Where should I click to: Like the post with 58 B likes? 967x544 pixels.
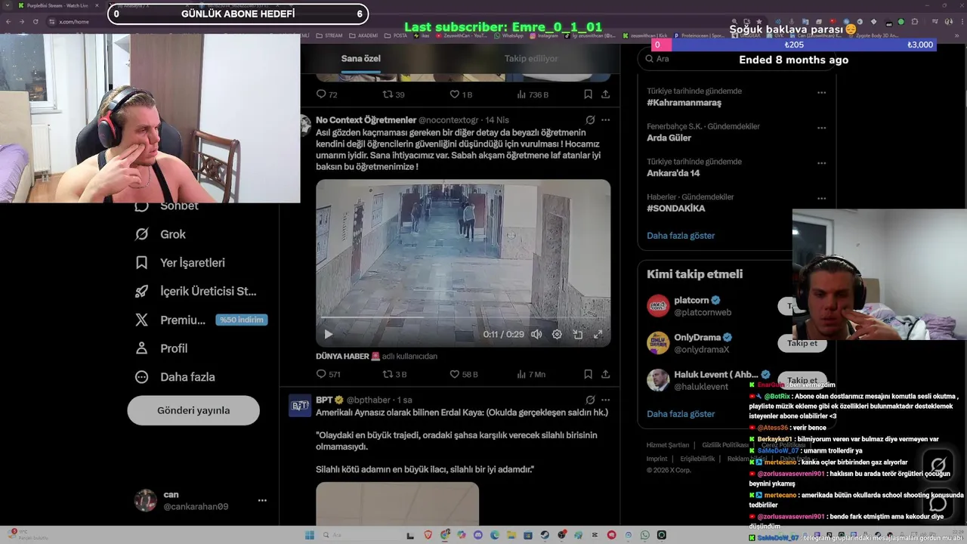coord(464,374)
